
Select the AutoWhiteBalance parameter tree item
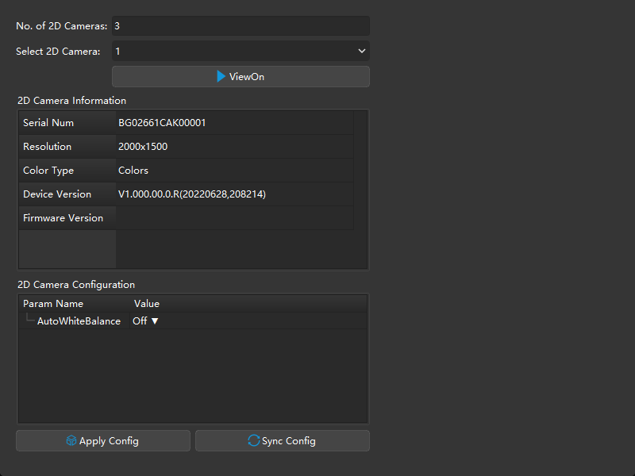pyautogui.click(x=79, y=321)
